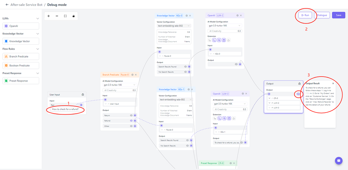Image resolution: width=348 pixels, height=170 pixels.
Task: Toggle third extension icon in LLM-2 node
Action: pos(219,40)
